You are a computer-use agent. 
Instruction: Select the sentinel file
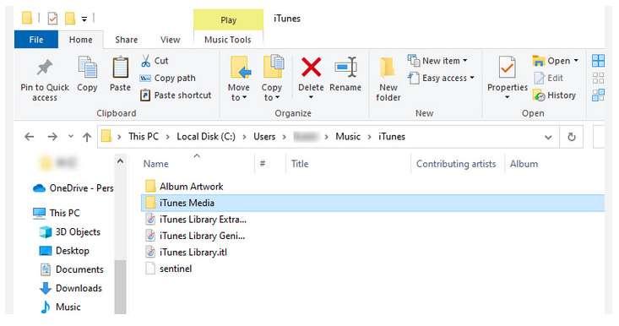169,269
